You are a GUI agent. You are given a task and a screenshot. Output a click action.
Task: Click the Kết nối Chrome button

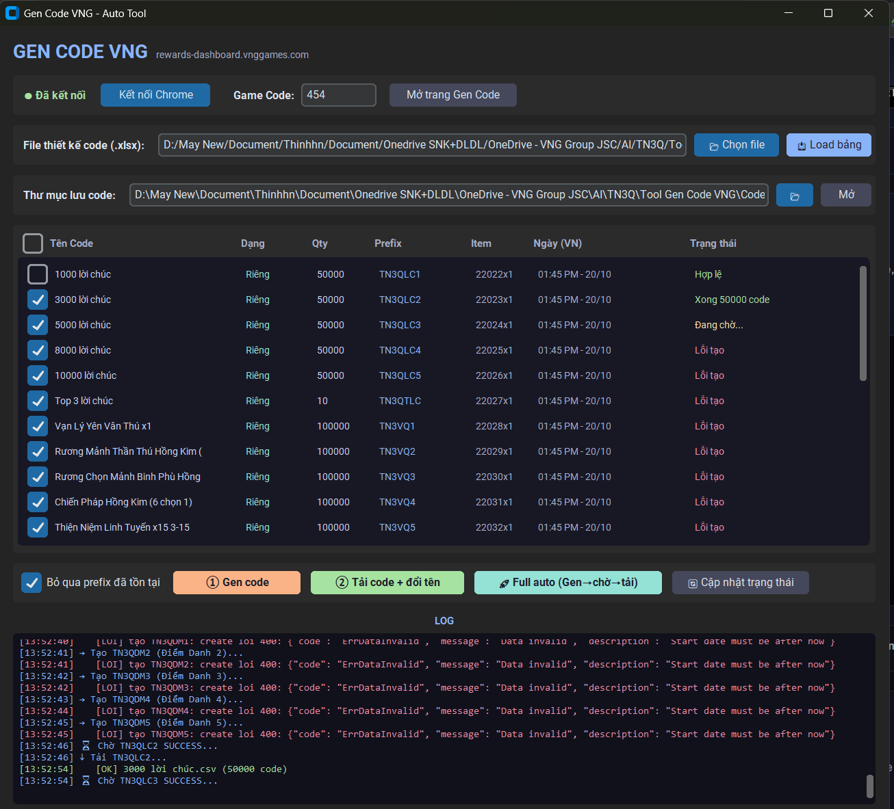click(x=155, y=95)
